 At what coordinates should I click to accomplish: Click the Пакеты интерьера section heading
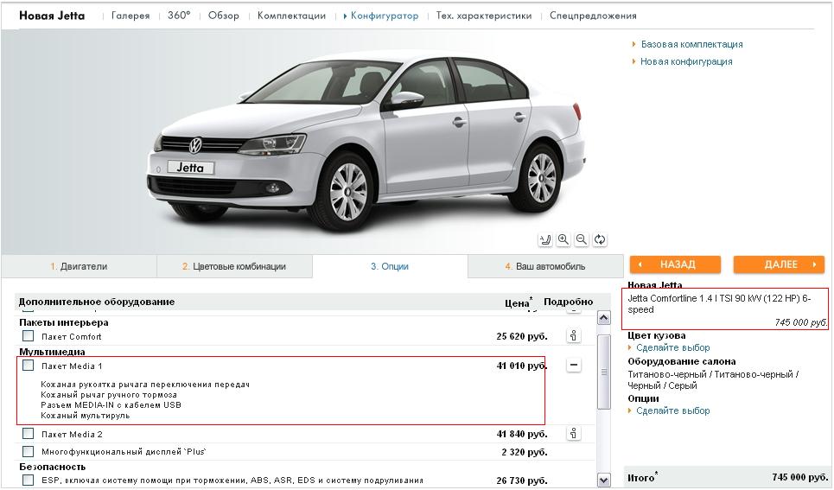click(64, 322)
